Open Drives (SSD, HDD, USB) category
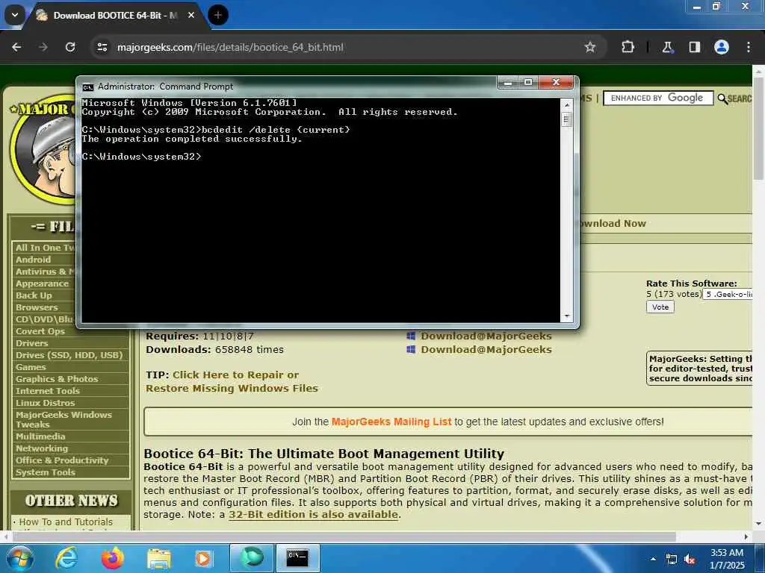 coord(69,355)
